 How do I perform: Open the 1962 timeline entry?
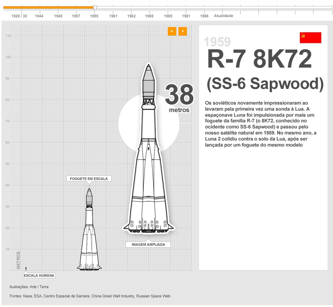pyautogui.click(x=131, y=16)
